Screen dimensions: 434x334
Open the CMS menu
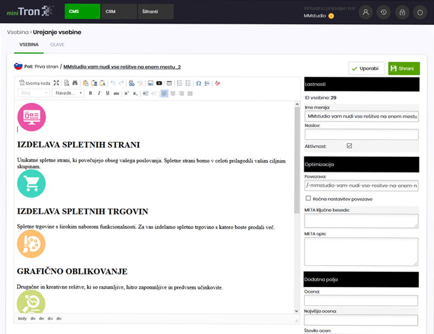[x=82, y=11]
